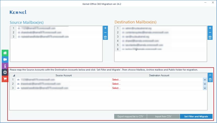Select source mailbox row 1
217x123 pixels.
point(56,28)
